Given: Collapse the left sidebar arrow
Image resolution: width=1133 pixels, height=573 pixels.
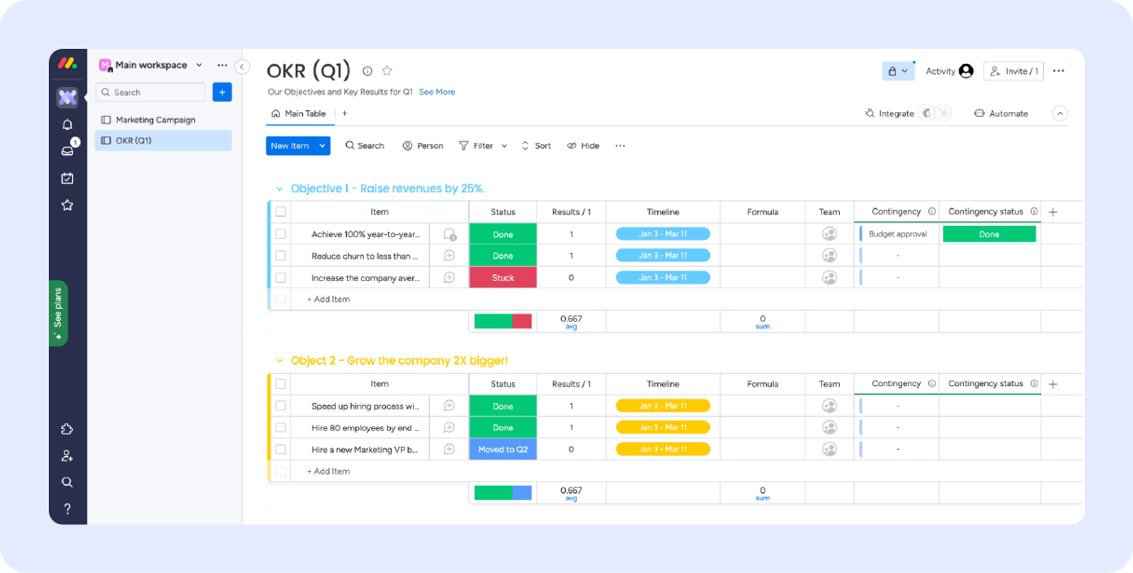Looking at the screenshot, I should pos(242,67).
